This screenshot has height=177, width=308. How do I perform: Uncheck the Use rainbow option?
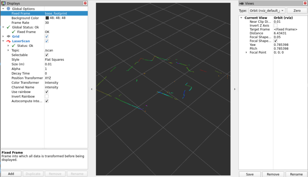[x=47, y=92]
